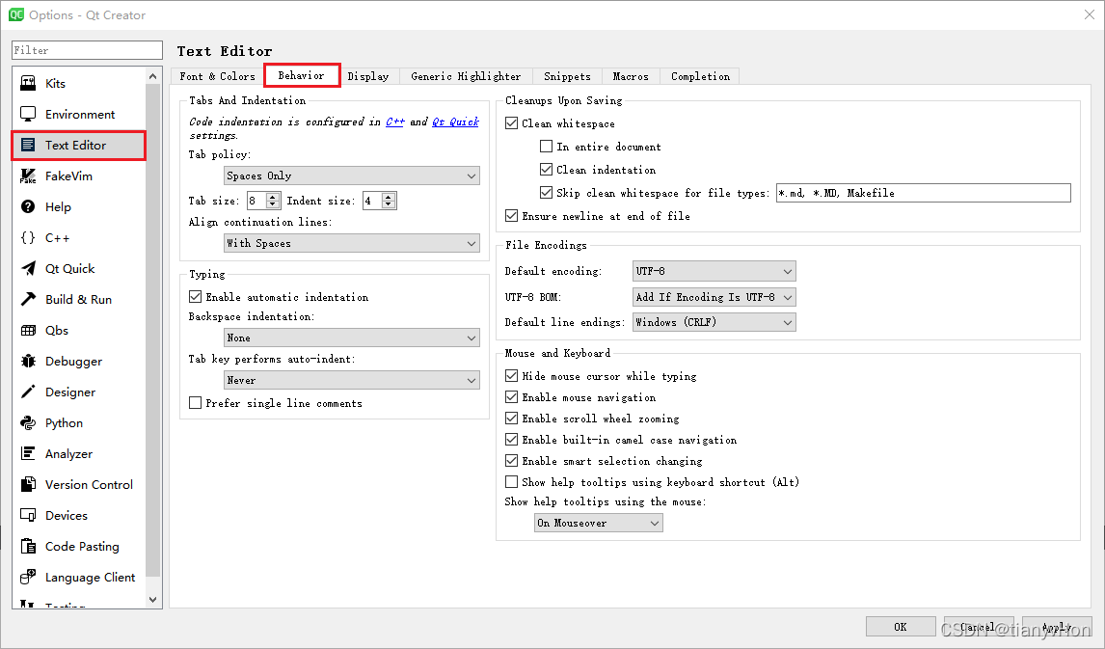Toggle built-in camel case navigation

coord(512,440)
